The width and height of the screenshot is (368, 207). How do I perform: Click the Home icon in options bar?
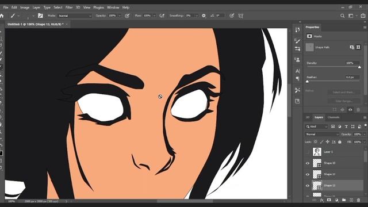coord(2,16)
